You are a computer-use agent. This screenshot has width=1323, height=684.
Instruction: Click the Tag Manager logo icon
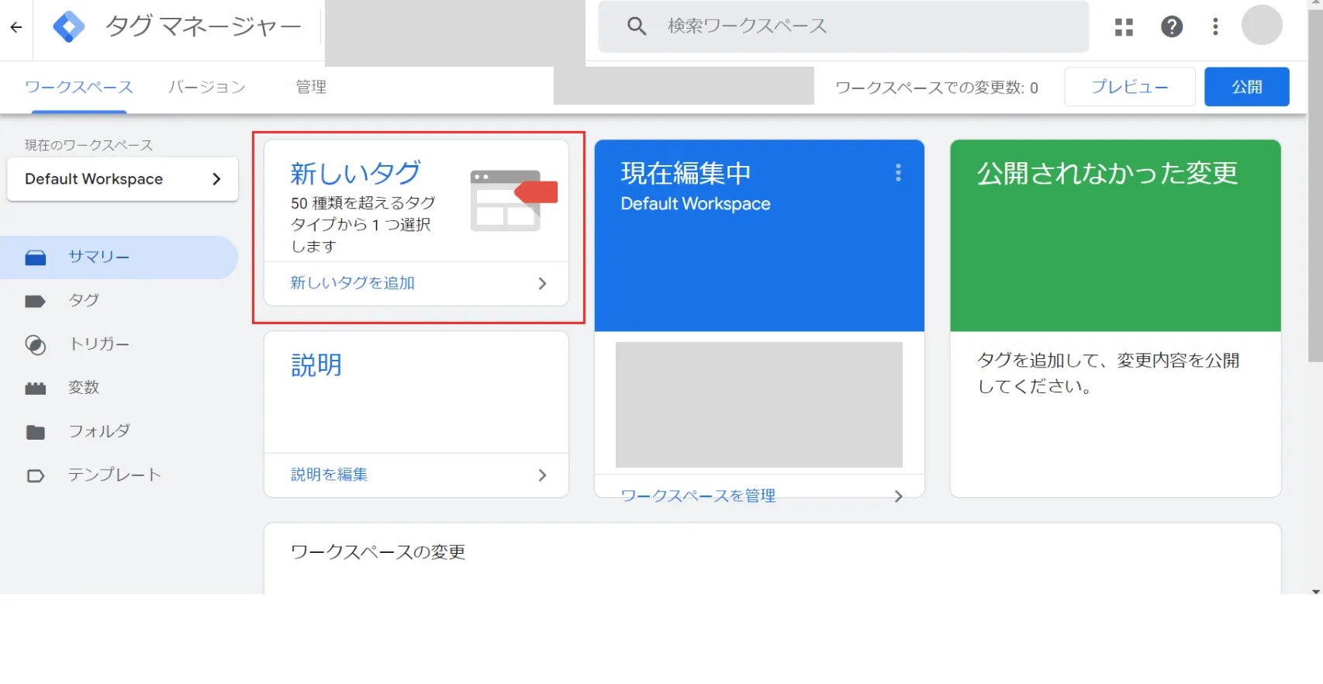pos(68,27)
